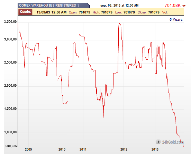The width and height of the screenshot is (191, 154).
Task: Click the High: 701079 value
Action: tap(107, 12)
